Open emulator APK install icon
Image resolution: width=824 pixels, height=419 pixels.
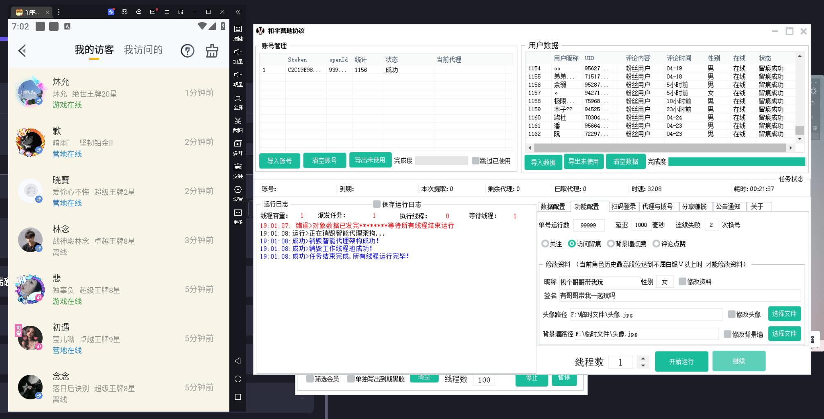coord(238,167)
